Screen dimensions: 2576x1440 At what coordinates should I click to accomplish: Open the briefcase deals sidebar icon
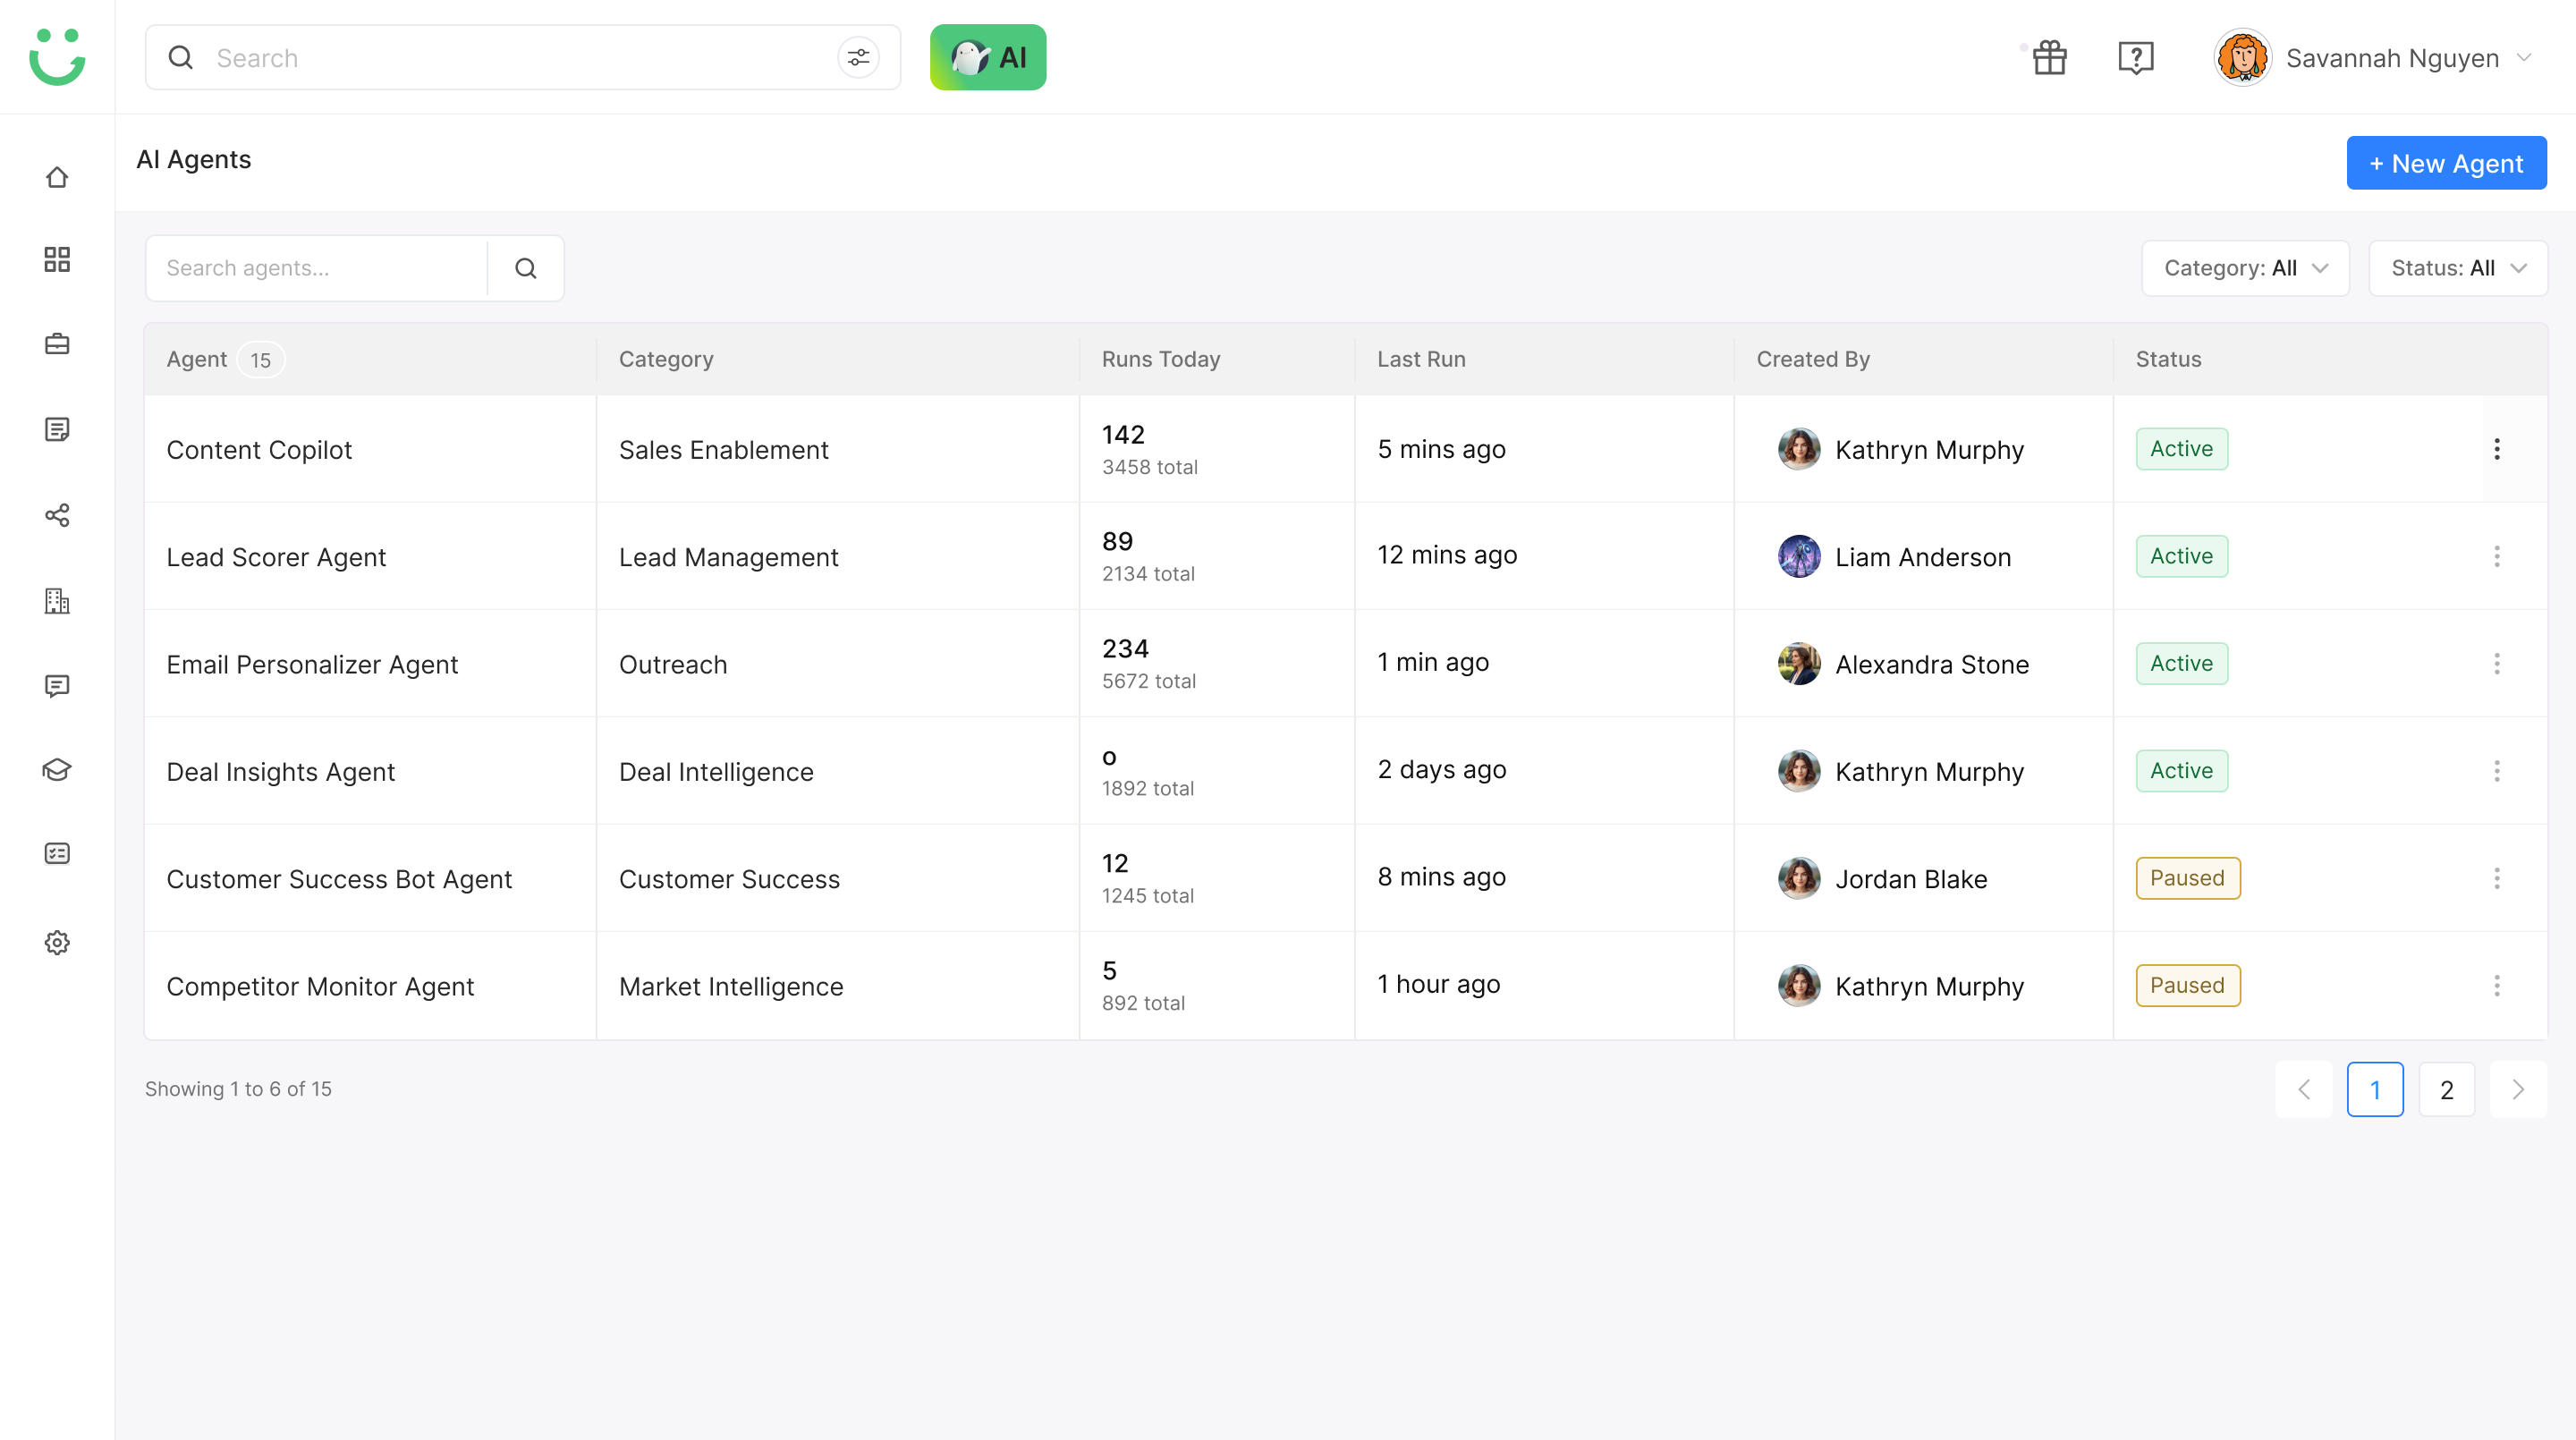[x=57, y=344]
